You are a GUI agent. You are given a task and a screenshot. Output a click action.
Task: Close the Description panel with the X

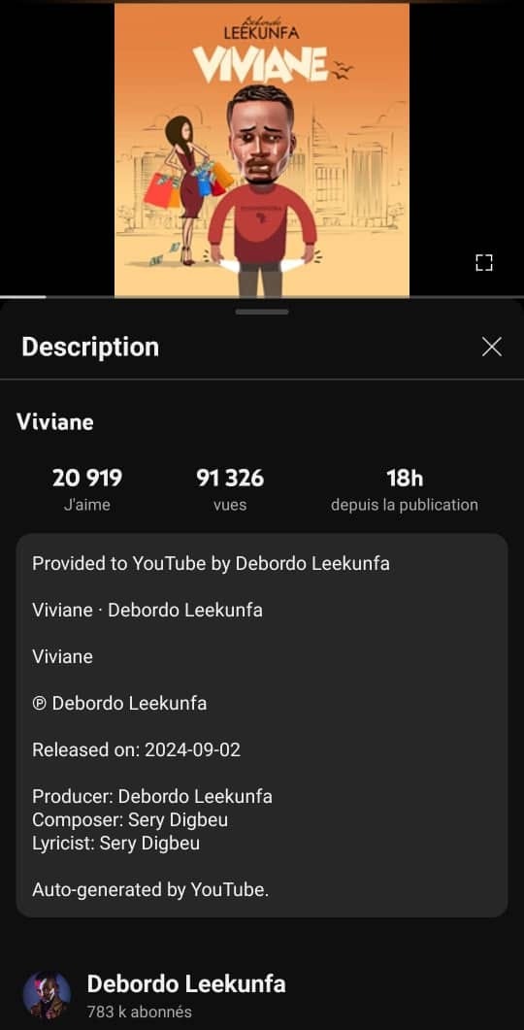click(492, 347)
